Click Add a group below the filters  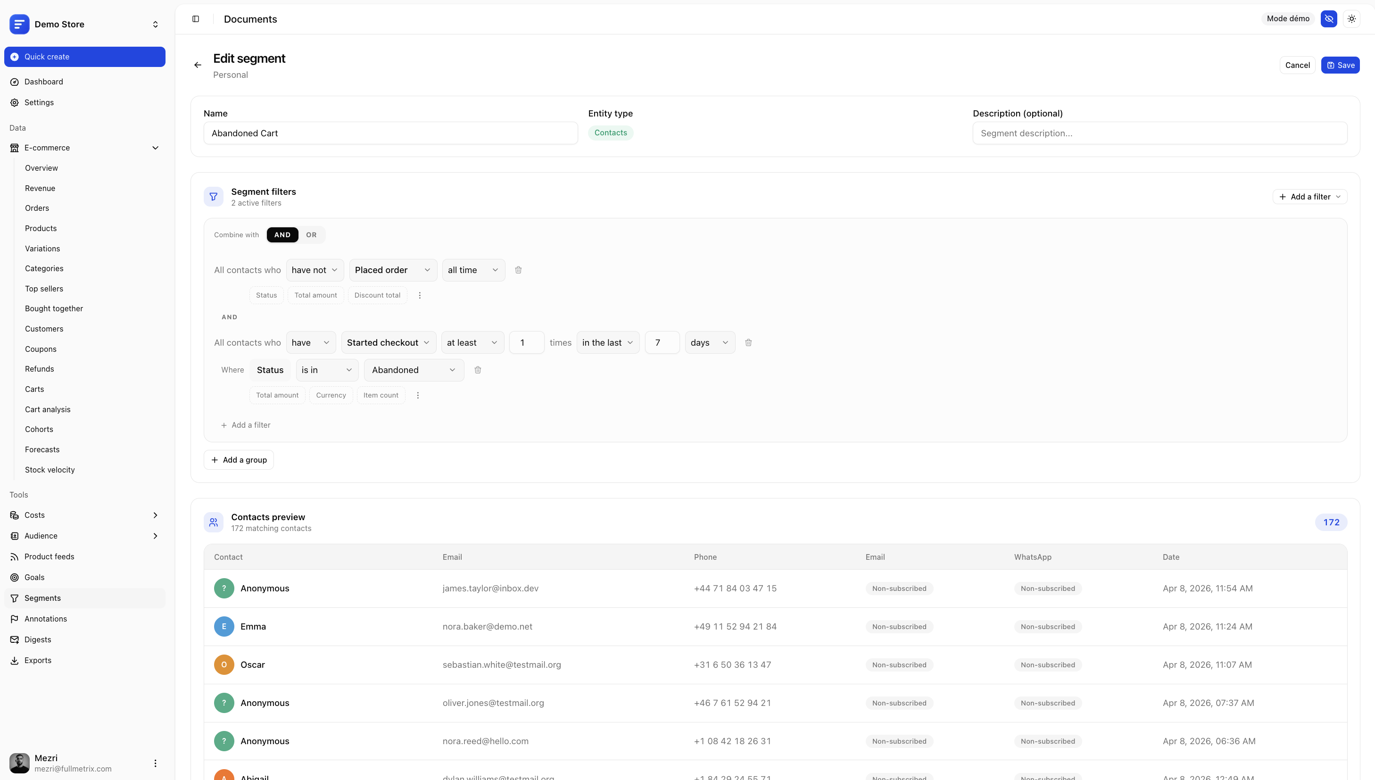[239, 460]
